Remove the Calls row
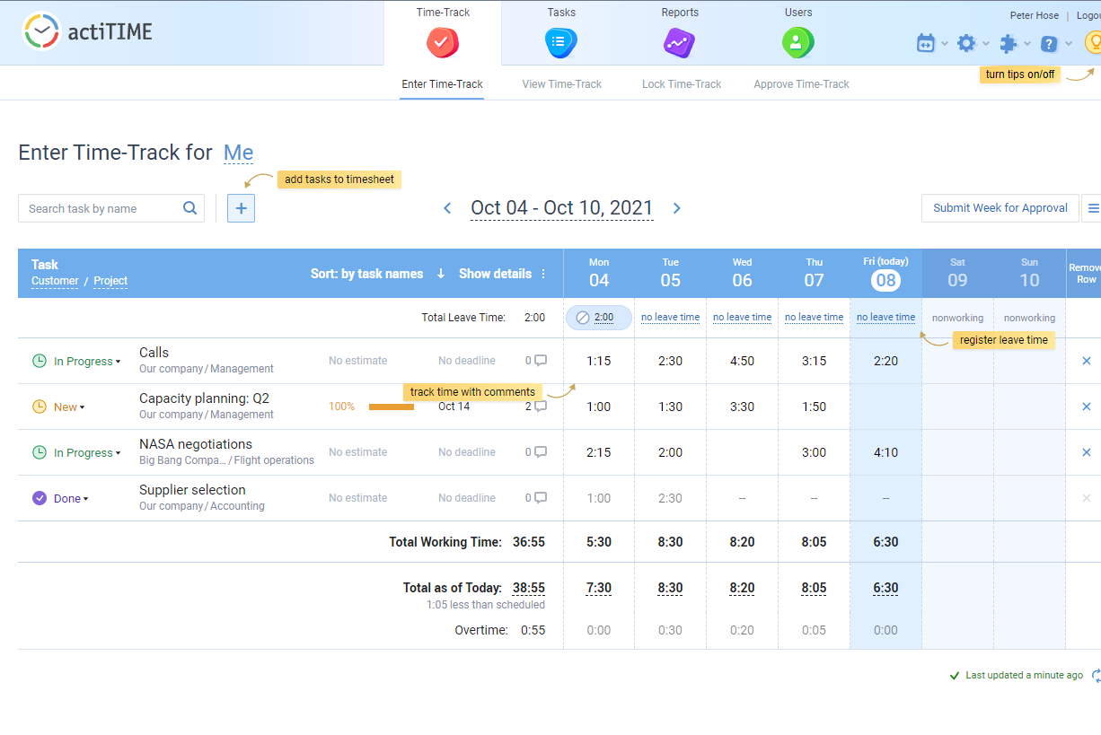Screen dimensions: 1101x735 pyautogui.click(x=1087, y=361)
